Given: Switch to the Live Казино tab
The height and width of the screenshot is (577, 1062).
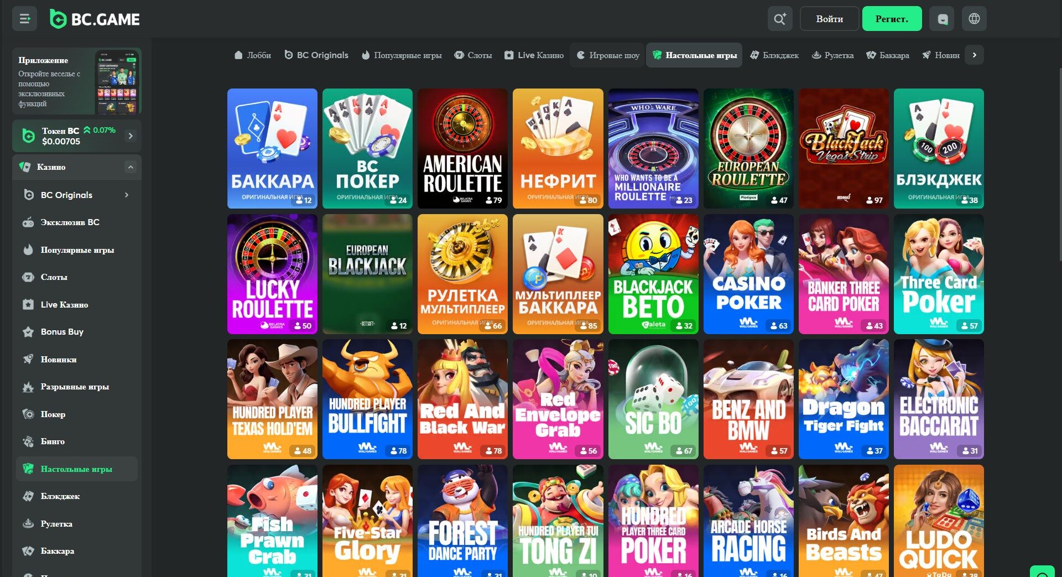Looking at the screenshot, I should [534, 55].
